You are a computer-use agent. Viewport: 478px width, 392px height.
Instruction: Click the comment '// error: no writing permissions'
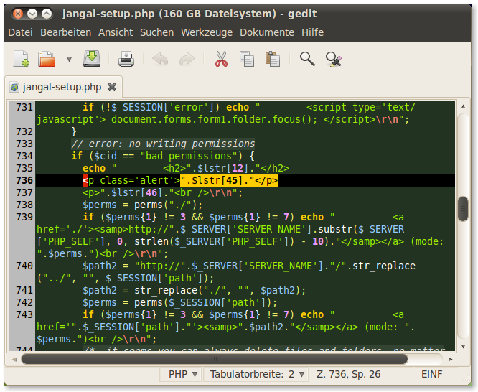[x=163, y=144]
